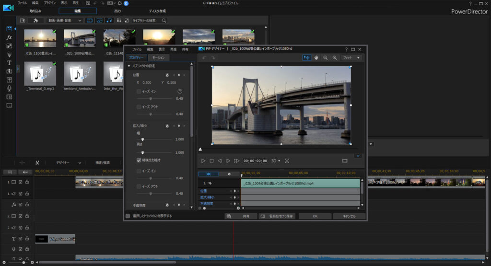Open the Title room (T icon) in sidebar

[9, 63]
